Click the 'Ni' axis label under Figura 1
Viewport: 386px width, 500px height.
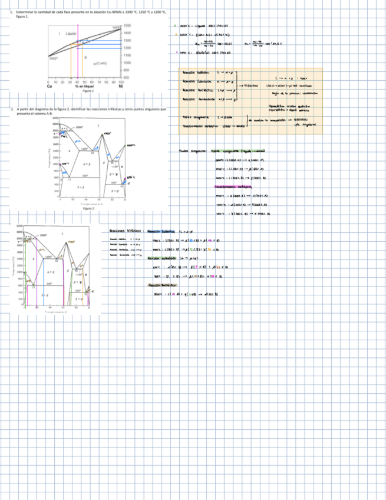[x=120, y=85]
